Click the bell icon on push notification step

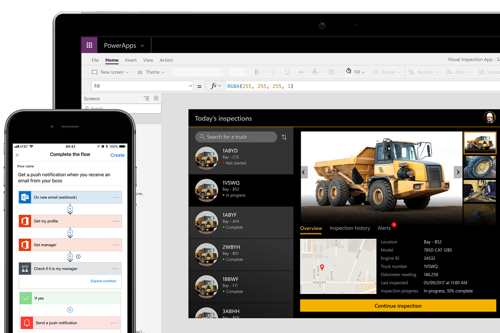[27, 323]
